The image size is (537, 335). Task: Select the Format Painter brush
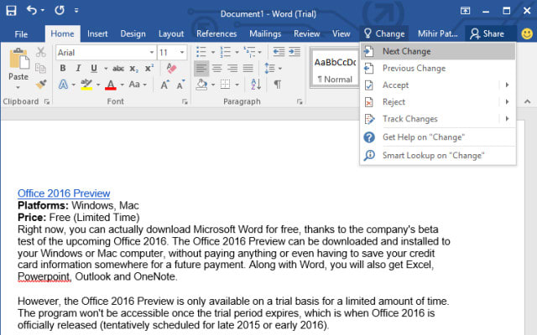tap(41, 84)
